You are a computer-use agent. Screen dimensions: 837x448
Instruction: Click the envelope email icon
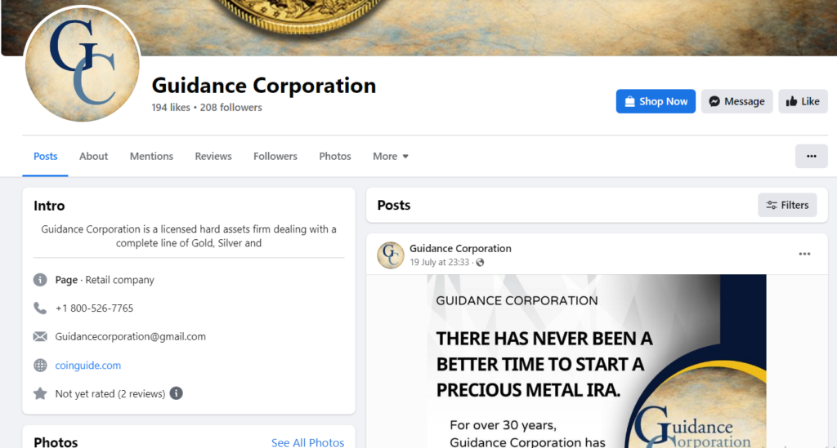40,337
